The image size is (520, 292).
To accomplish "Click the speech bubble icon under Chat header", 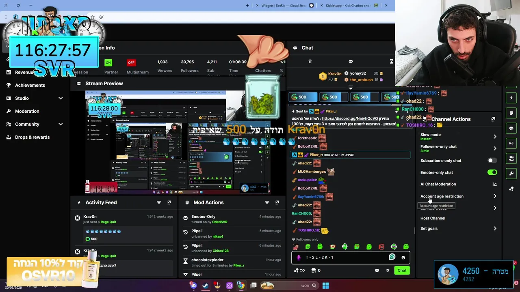I will point(351,62).
